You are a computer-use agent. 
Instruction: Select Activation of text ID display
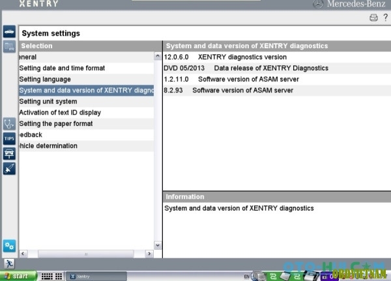86,113
